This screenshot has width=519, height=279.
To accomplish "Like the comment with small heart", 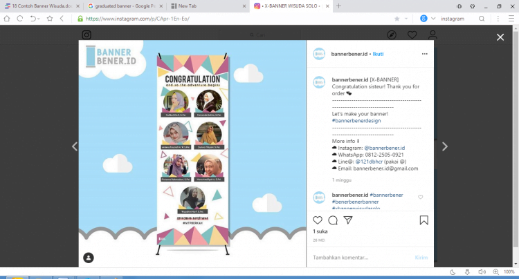I will pos(420,197).
